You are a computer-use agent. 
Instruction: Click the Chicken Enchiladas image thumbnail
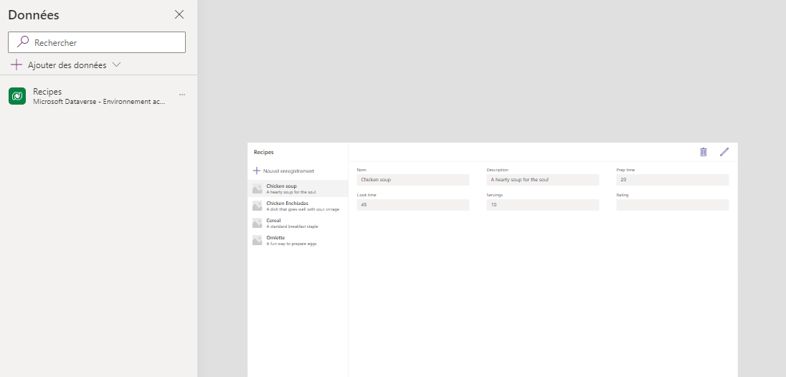pyautogui.click(x=257, y=206)
